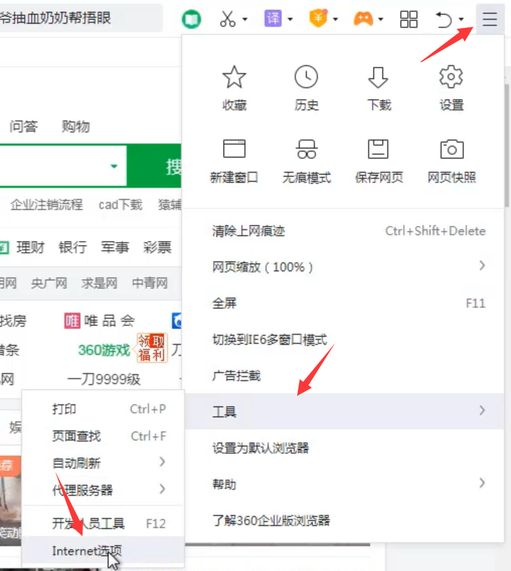
Task: Click the scissors screenshot tool icon
Action: tap(228, 19)
